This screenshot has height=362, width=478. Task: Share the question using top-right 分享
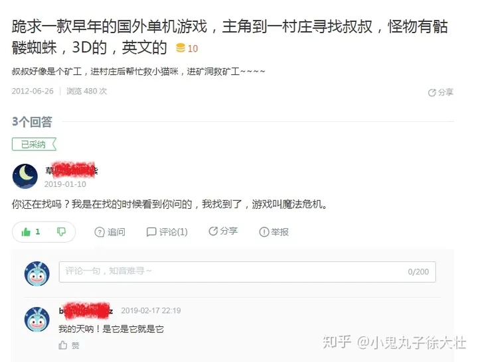tap(441, 93)
